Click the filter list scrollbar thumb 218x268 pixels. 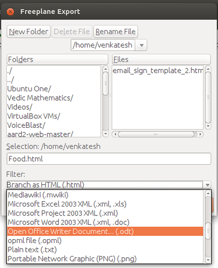click(x=208, y=231)
